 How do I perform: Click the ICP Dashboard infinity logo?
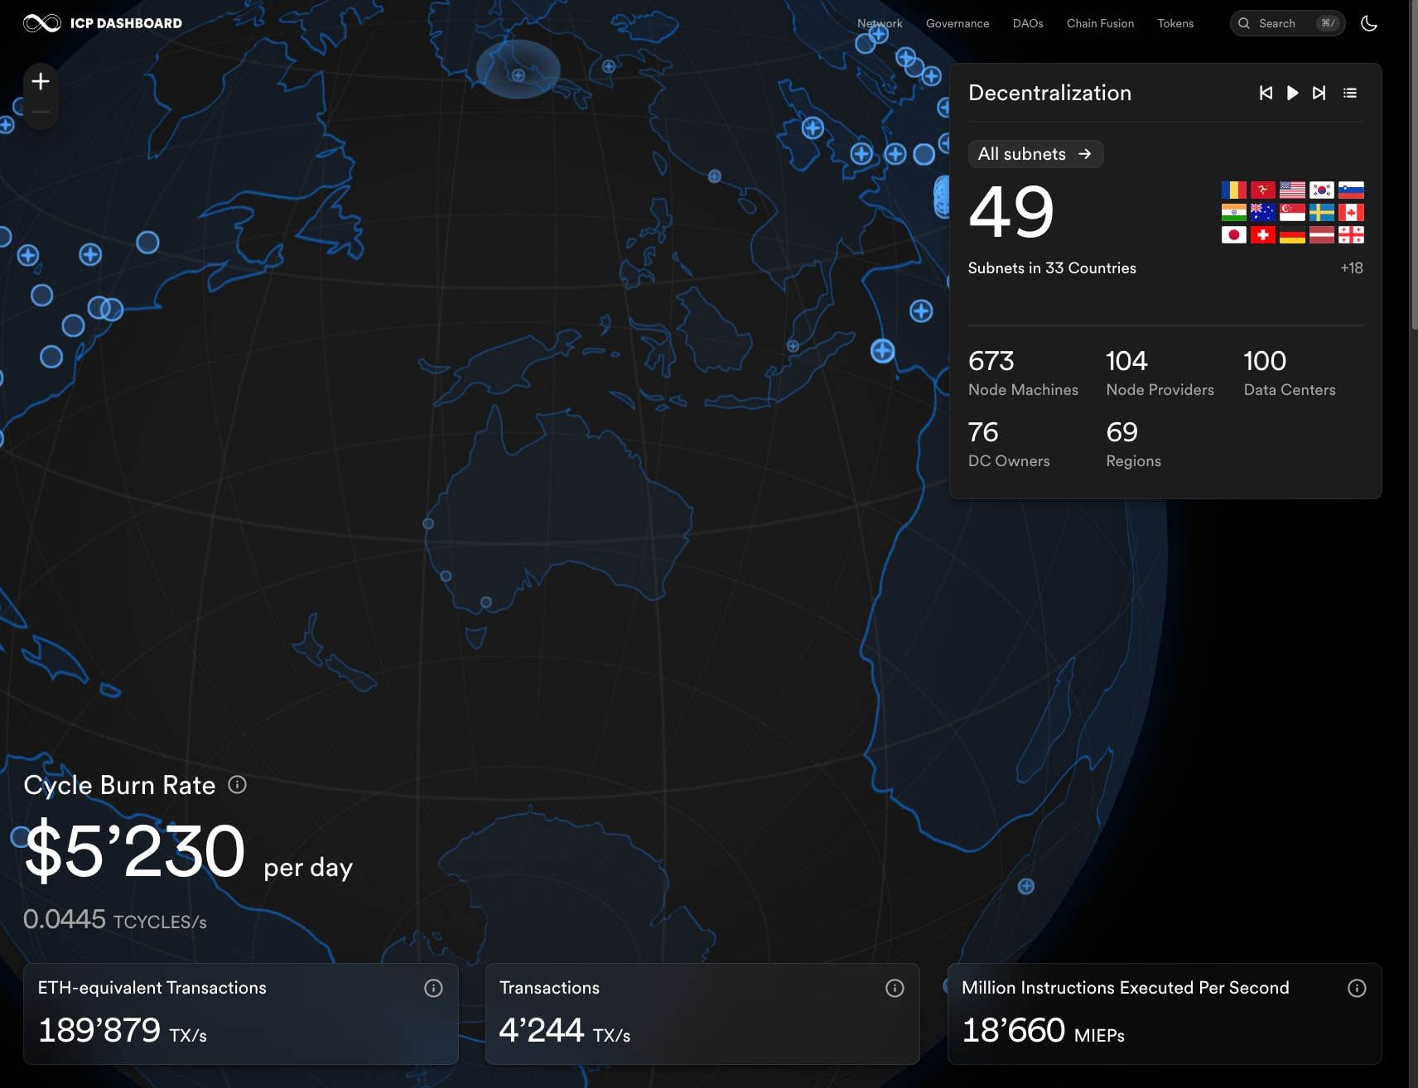pyautogui.click(x=41, y=23)
